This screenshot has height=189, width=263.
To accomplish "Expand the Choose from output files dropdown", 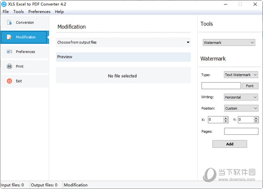I will (x=123, y=42).
